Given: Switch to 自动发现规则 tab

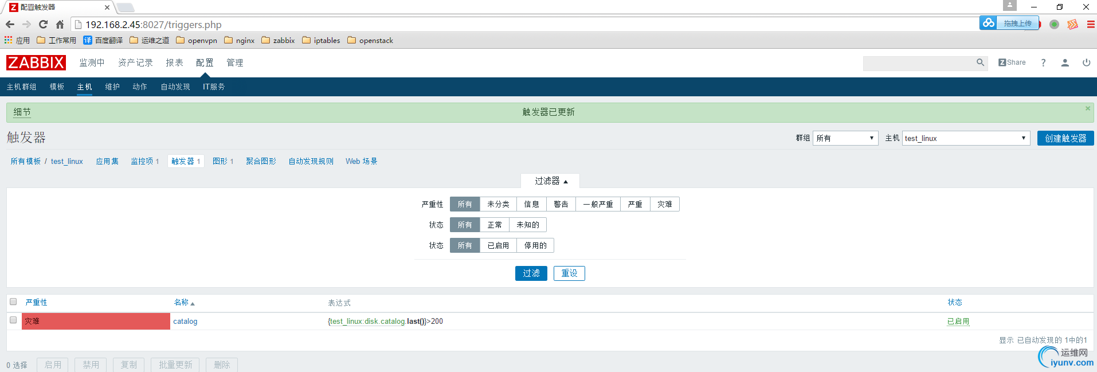Looking at the screenshot, I should pyautogui.click(x=311, y=161).
